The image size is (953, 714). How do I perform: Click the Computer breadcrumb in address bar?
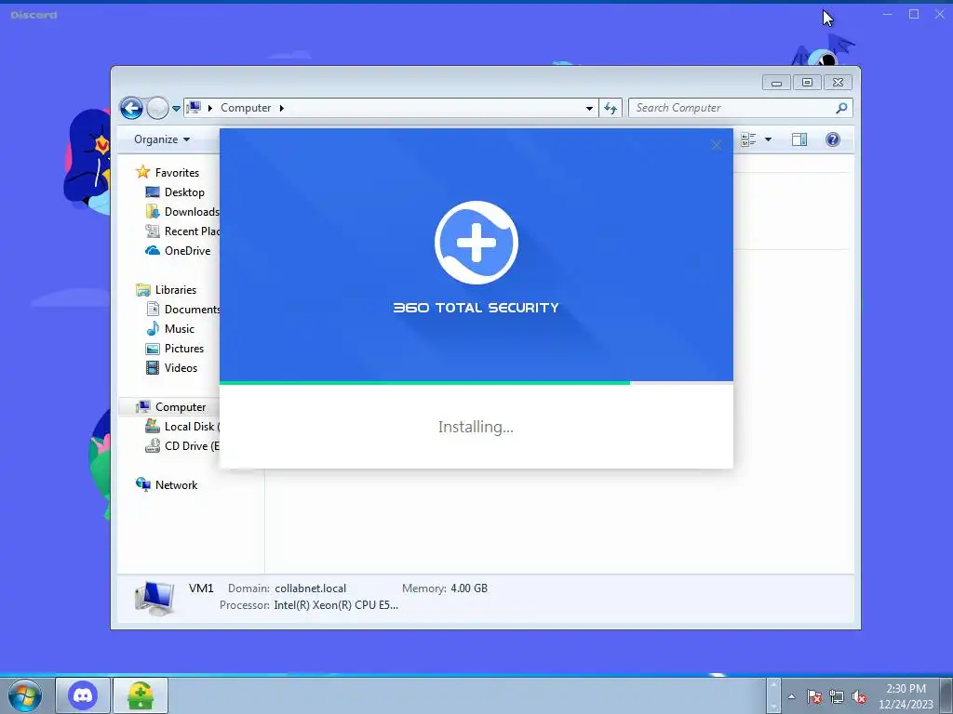pos(246,108)
